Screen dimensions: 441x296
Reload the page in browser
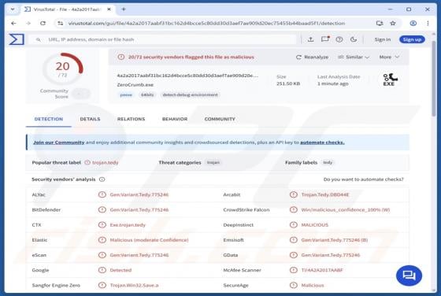43,24
